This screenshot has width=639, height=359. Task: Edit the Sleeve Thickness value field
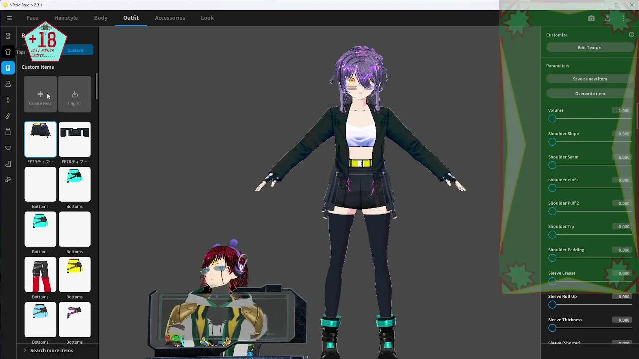(622, 320)
